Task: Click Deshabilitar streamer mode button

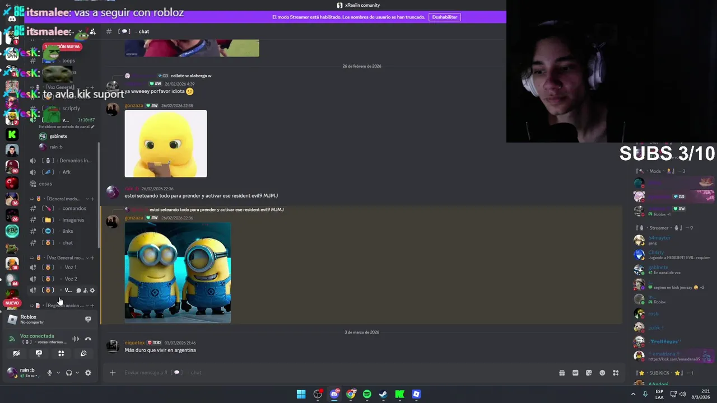Action: pos(444,17)
